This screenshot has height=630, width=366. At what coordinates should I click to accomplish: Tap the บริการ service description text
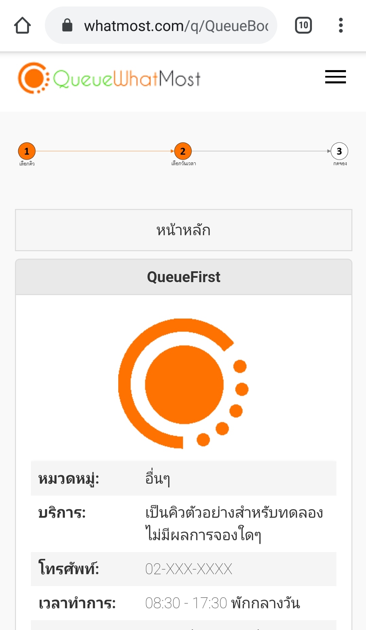pos(234,524)
